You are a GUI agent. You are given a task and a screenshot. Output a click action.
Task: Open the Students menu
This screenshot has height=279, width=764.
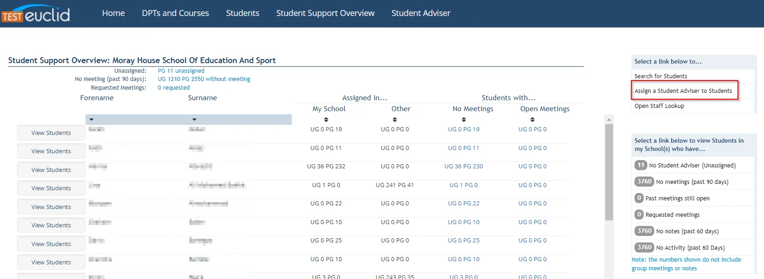[x=242, y=13]
